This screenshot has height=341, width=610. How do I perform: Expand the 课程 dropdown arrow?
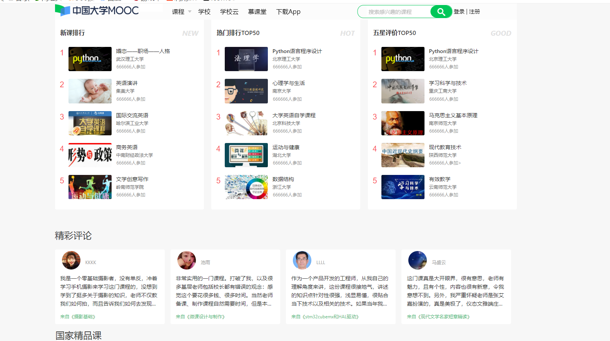pos(190,12)
